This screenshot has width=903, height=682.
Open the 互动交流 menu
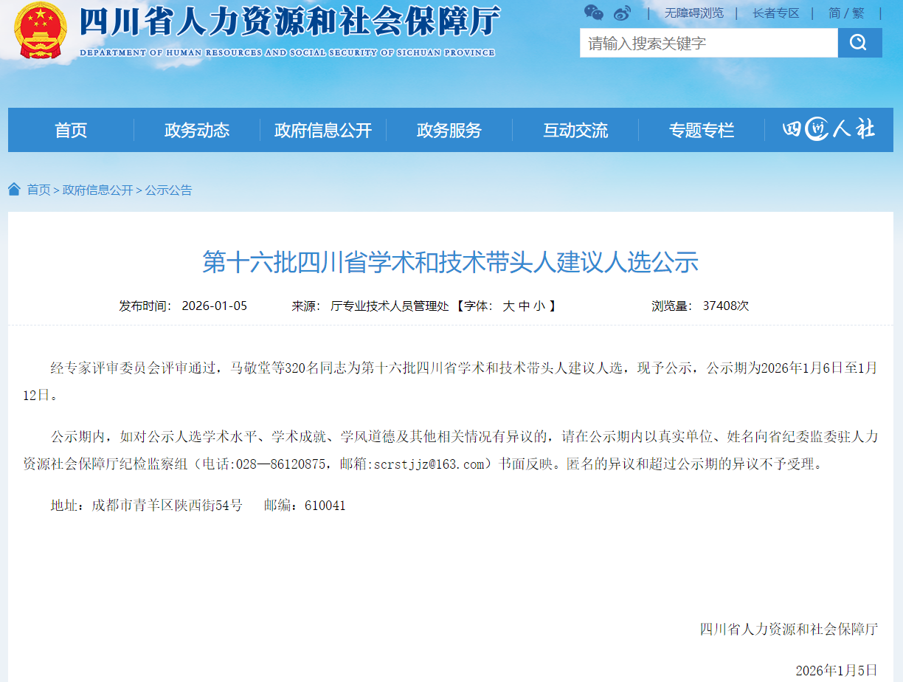point(575,130)
